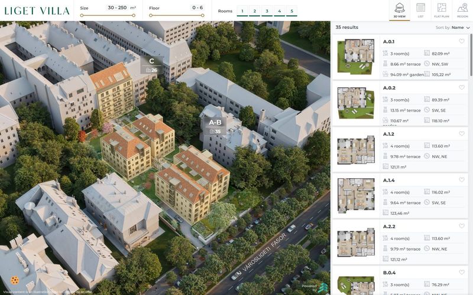Select building A-B label on the map
The image size is (473, 295).
215,126
